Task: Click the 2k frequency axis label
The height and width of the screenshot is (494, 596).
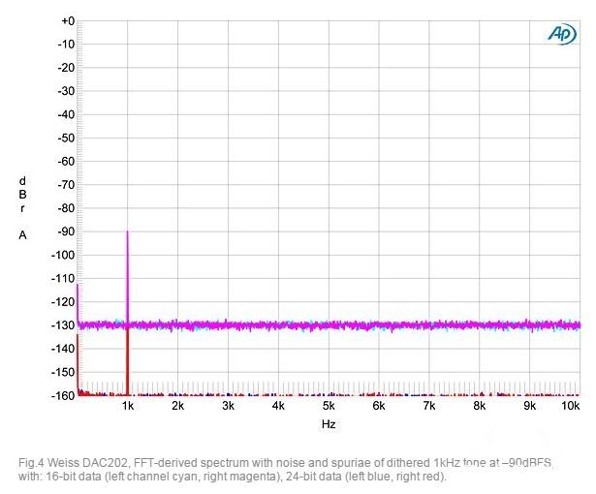Action: pos(178,406)
